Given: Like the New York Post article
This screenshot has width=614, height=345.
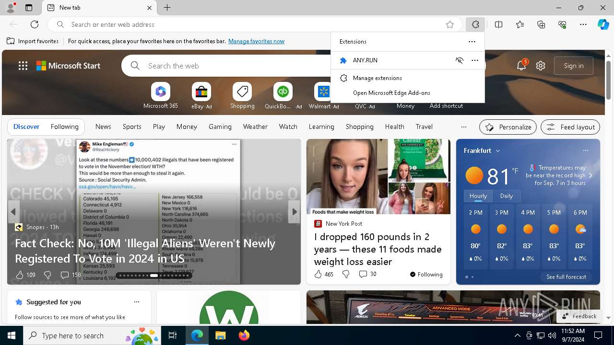Looking at the screenshot, I should 323,274.
